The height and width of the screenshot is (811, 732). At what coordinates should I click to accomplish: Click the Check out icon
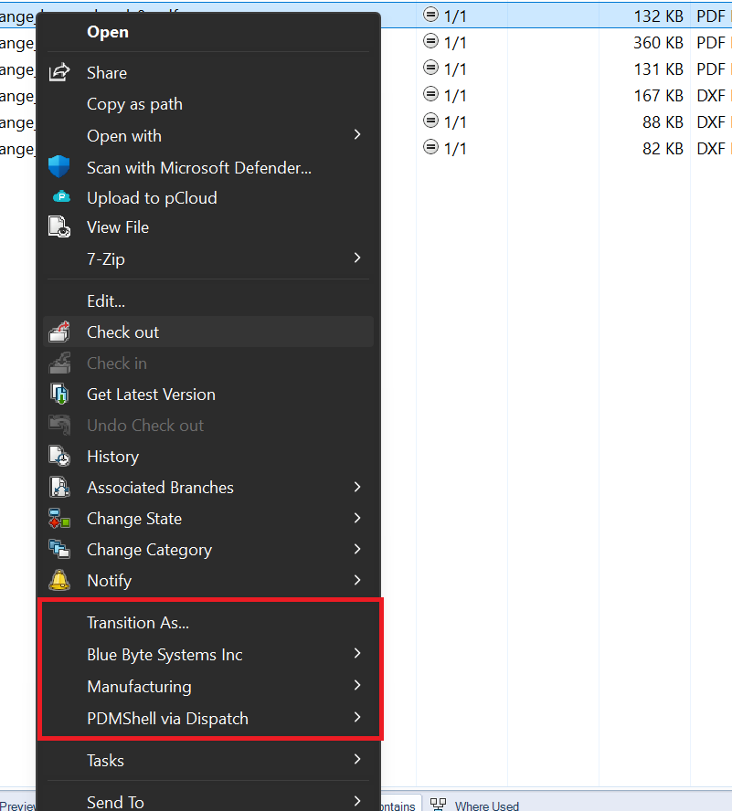coord(59,332)
